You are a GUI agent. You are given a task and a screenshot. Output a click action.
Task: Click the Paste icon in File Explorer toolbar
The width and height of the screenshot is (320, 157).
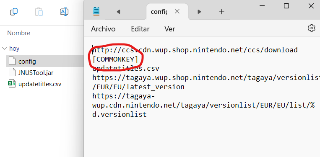click(39, 12)
